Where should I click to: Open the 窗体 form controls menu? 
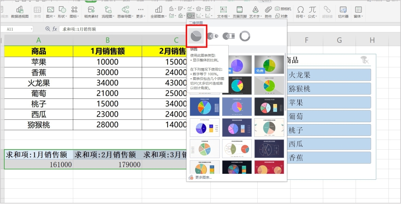[358, 12]
